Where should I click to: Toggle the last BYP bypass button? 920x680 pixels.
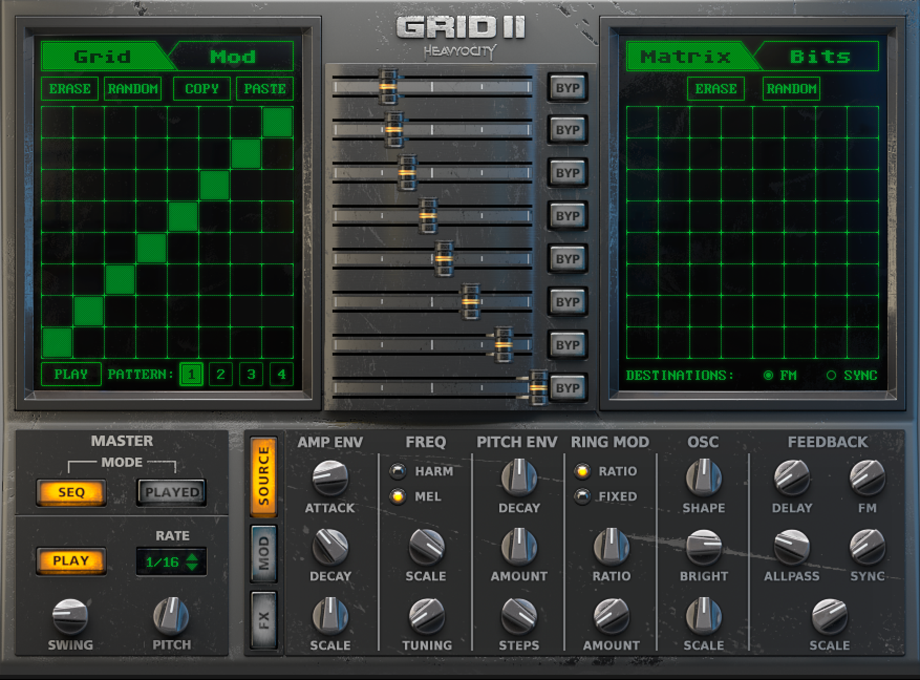[568, 388]
